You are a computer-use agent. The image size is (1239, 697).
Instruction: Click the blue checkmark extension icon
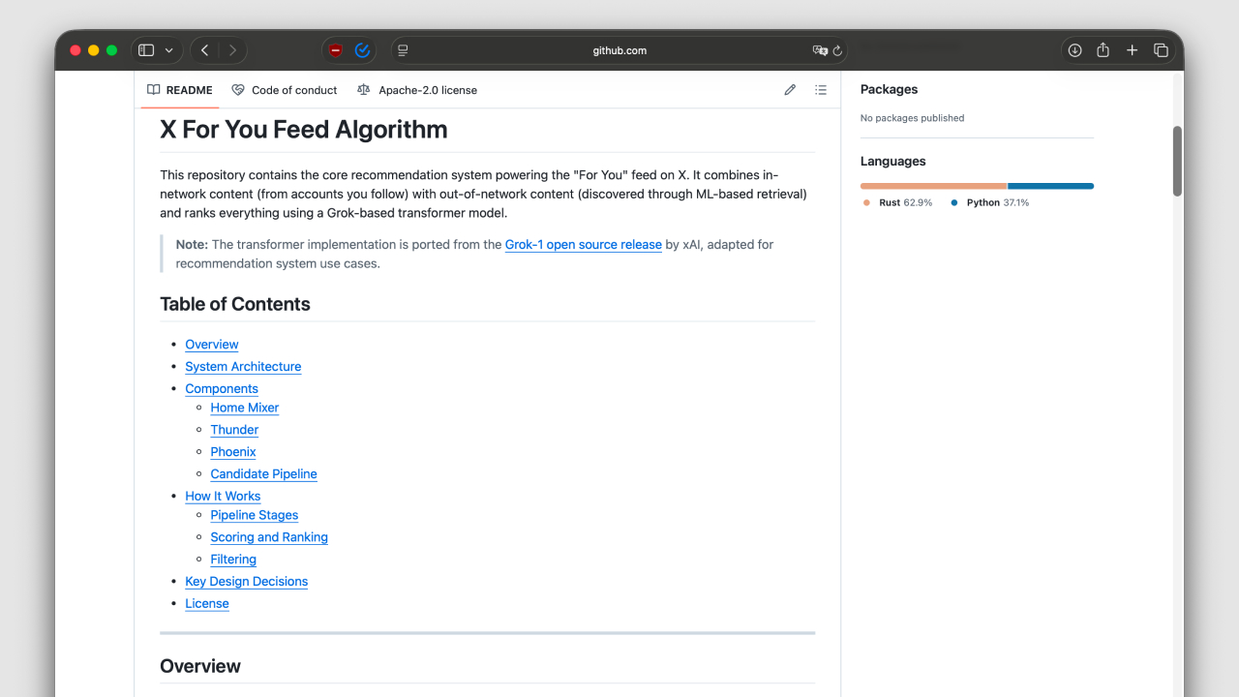point(362,50)
